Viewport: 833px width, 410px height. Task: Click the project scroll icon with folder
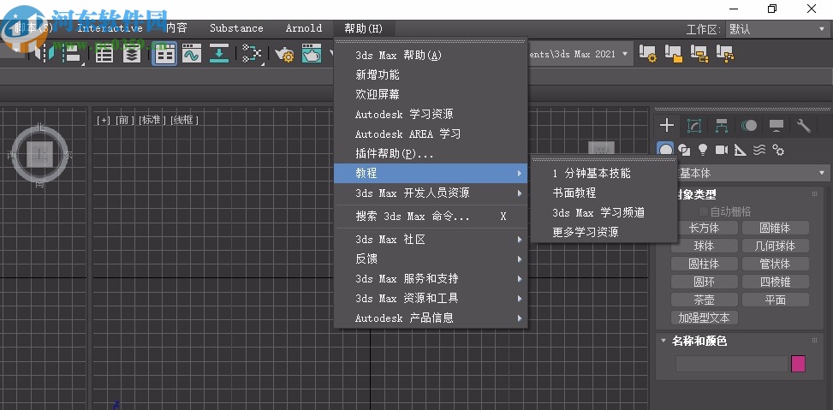tap(673, 53)
